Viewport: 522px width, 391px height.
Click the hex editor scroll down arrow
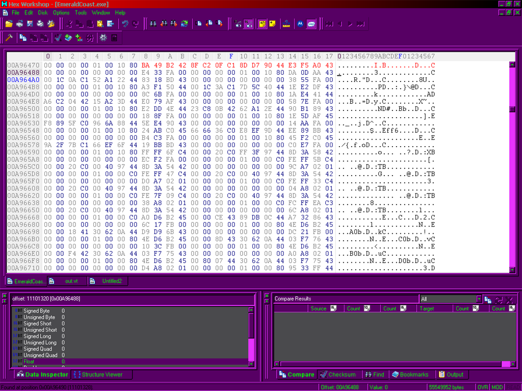click(x=512, y=270)
